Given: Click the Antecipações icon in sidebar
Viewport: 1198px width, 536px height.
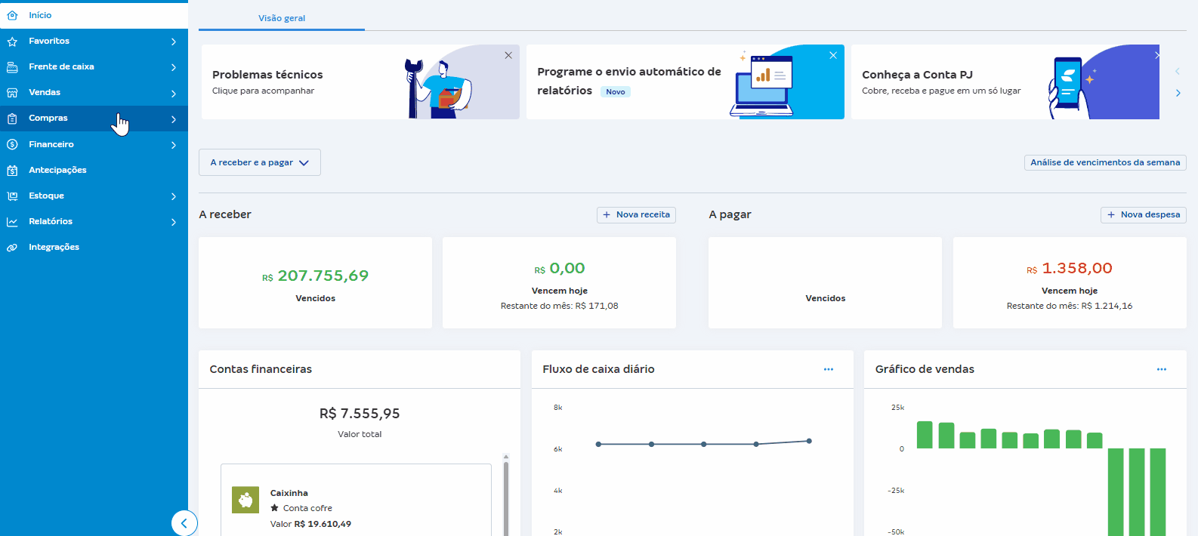Looking at the screenshot, I should [12, 171].
